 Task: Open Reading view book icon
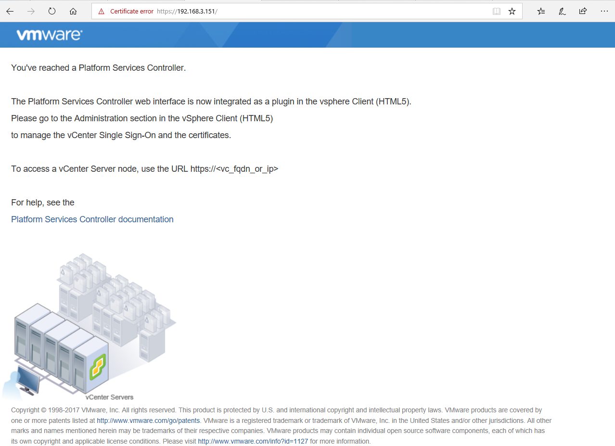pyautogui.click(x=497, y=11)
